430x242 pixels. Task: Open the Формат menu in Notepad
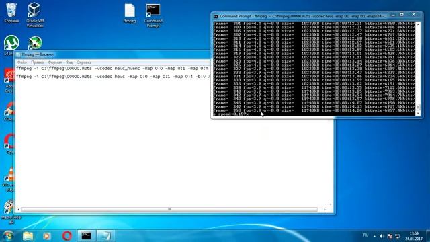(x=55, y=63)
